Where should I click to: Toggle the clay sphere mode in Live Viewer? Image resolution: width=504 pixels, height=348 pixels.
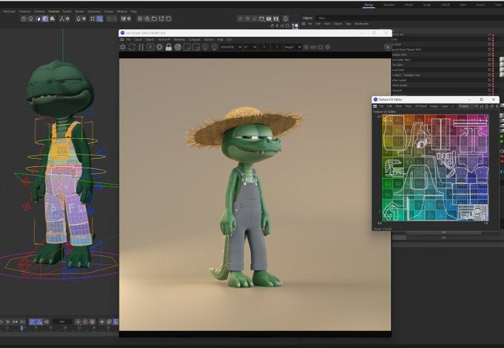click(x=178, y=47)
